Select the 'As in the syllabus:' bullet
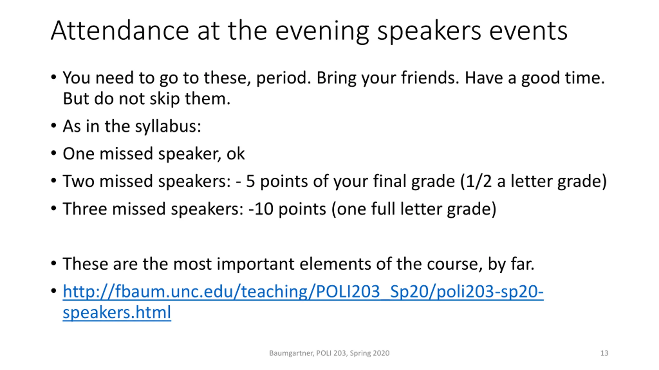This screenshot has width=659, height=370. (x=132, y=126)
